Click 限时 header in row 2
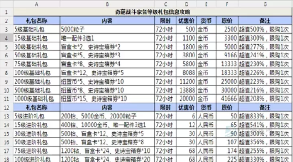293x162 pixels. 165,21
